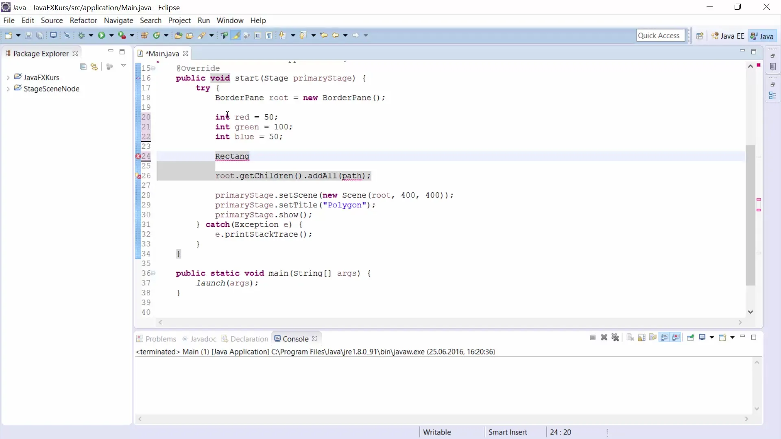The height and width of the screenshot is (439, 781).
Task: Toggle Link with Editor in Package Explorer
Action: [94, 67]
